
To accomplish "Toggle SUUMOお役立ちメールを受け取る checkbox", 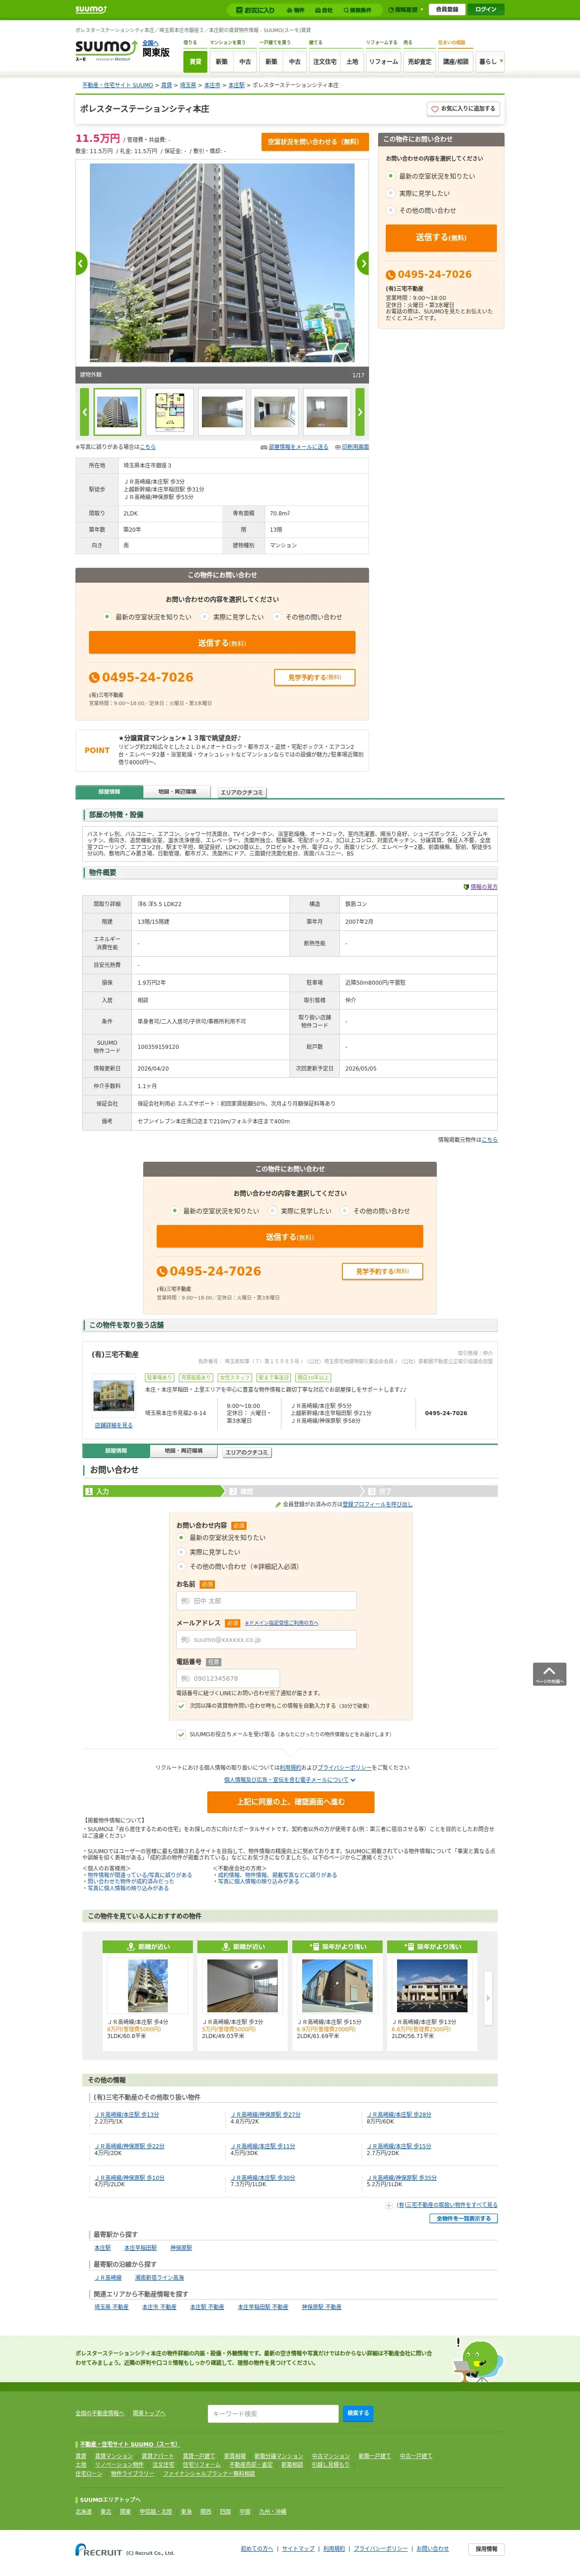I will [x=181, y=1734].
